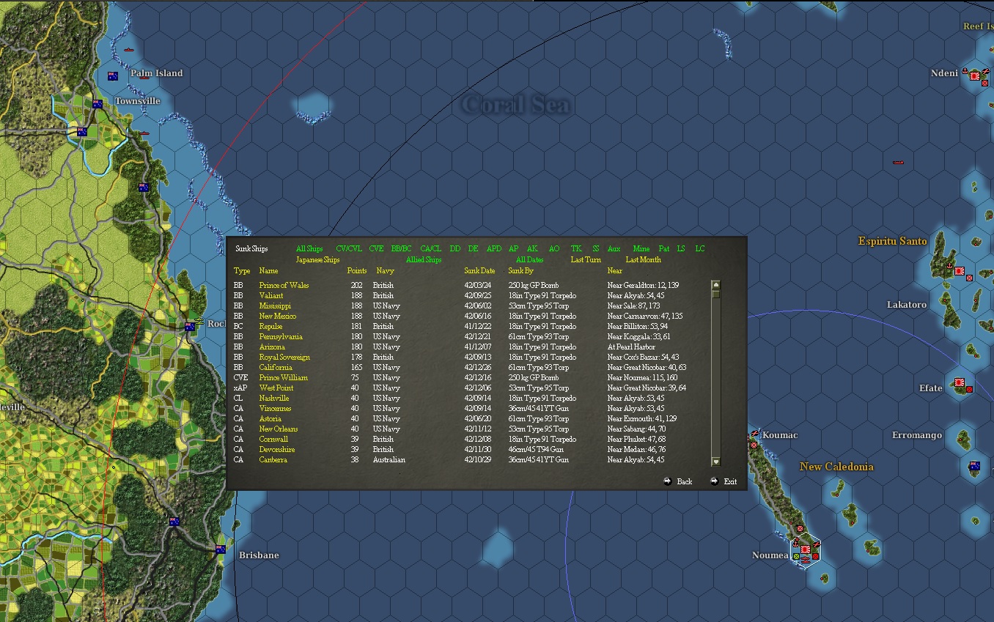Select the red land unit at Efate
The height and width of the screenshot is (622, 994).
969,390
